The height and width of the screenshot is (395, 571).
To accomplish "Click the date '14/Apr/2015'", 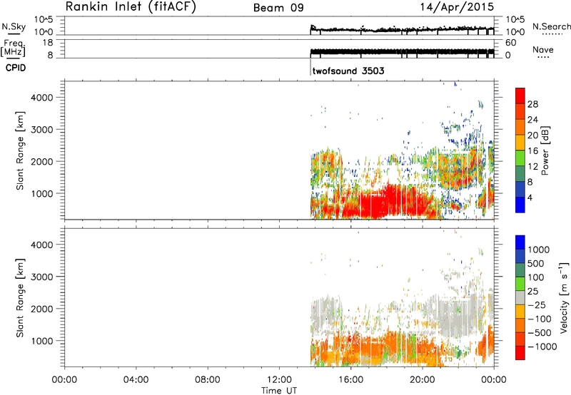I will (x=457, y=7).
